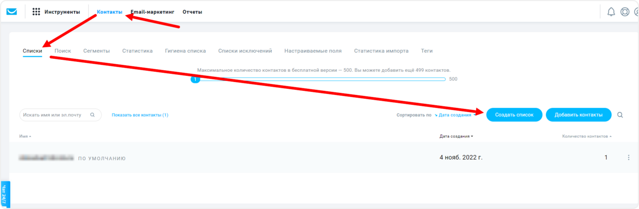Image resolution: width=639 pixels, height=209 pixels.
Task: Open the Отчеты menu
Action: click(192, 12)
